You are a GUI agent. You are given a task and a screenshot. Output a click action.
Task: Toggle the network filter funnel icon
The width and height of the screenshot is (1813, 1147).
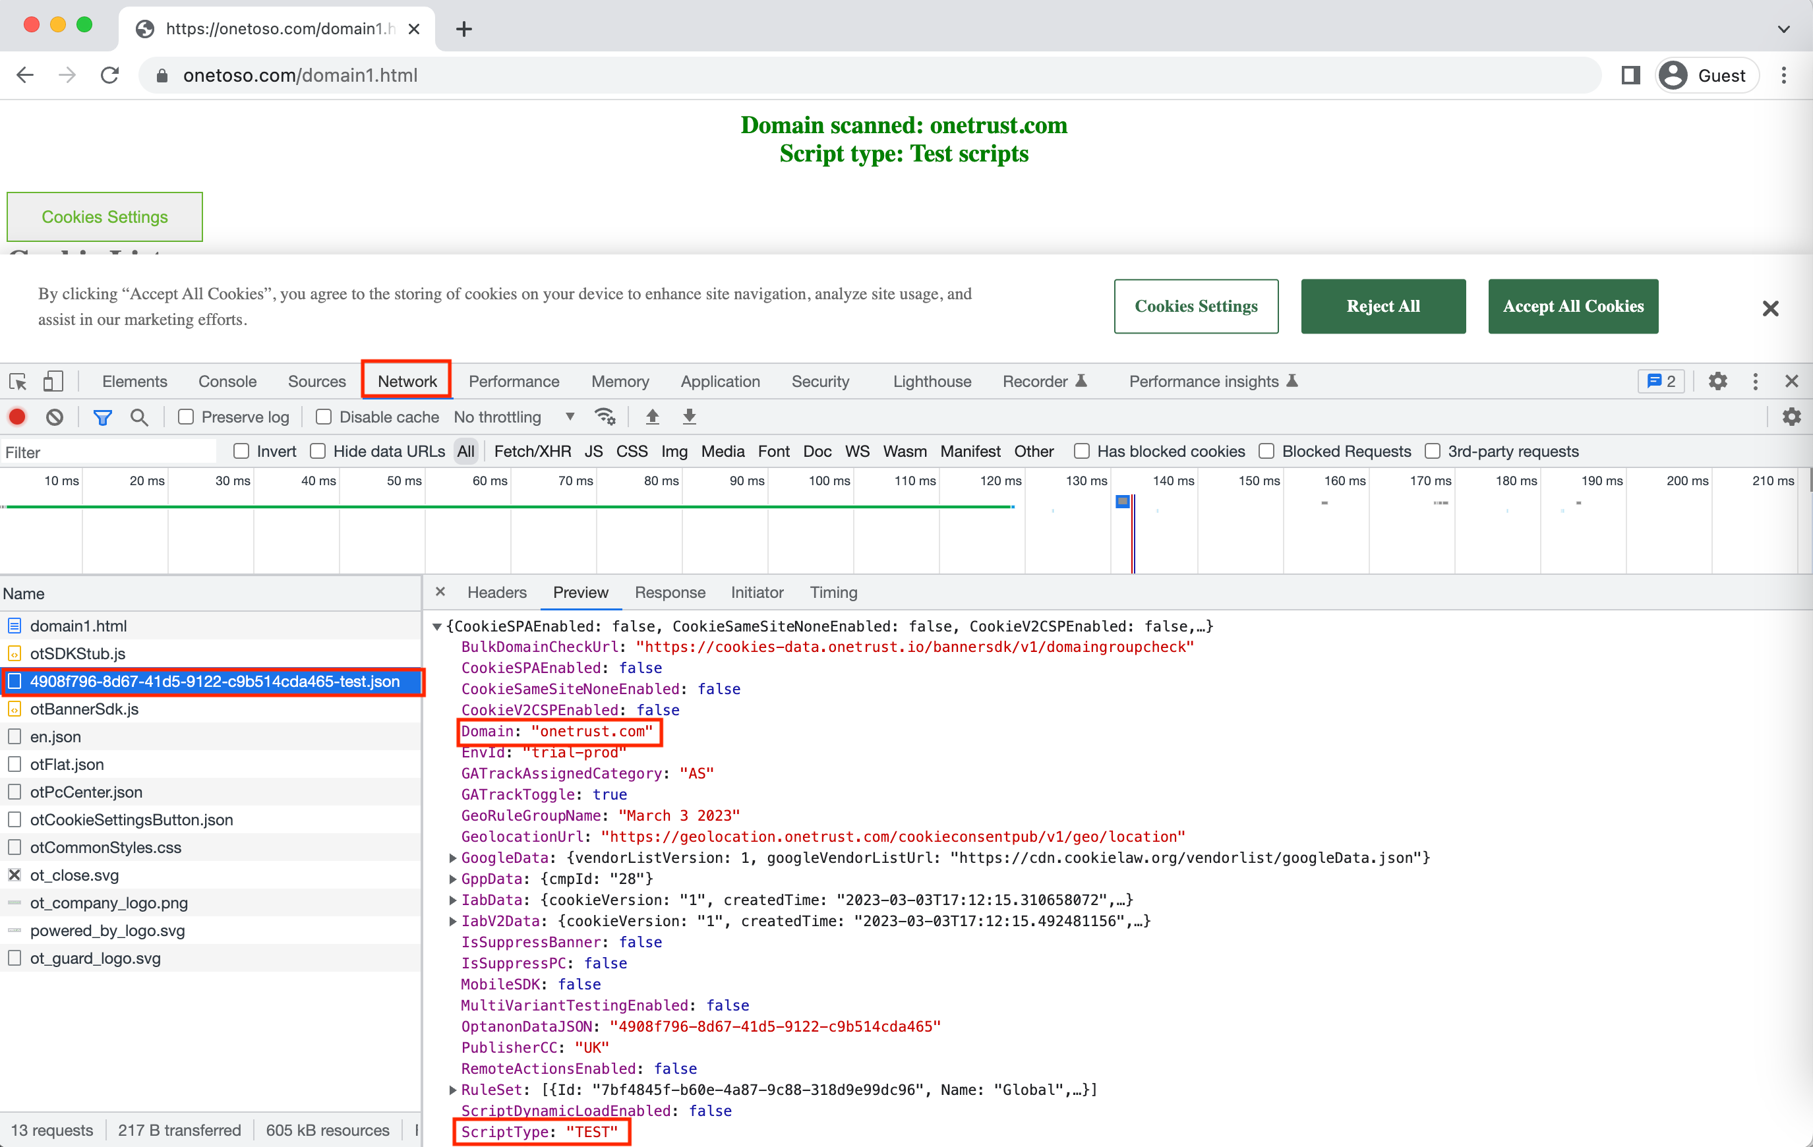(102, 417)
